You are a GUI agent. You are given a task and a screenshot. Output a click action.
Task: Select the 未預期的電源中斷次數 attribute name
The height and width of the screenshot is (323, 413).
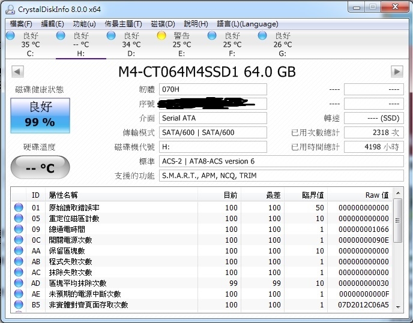point(85,294)
